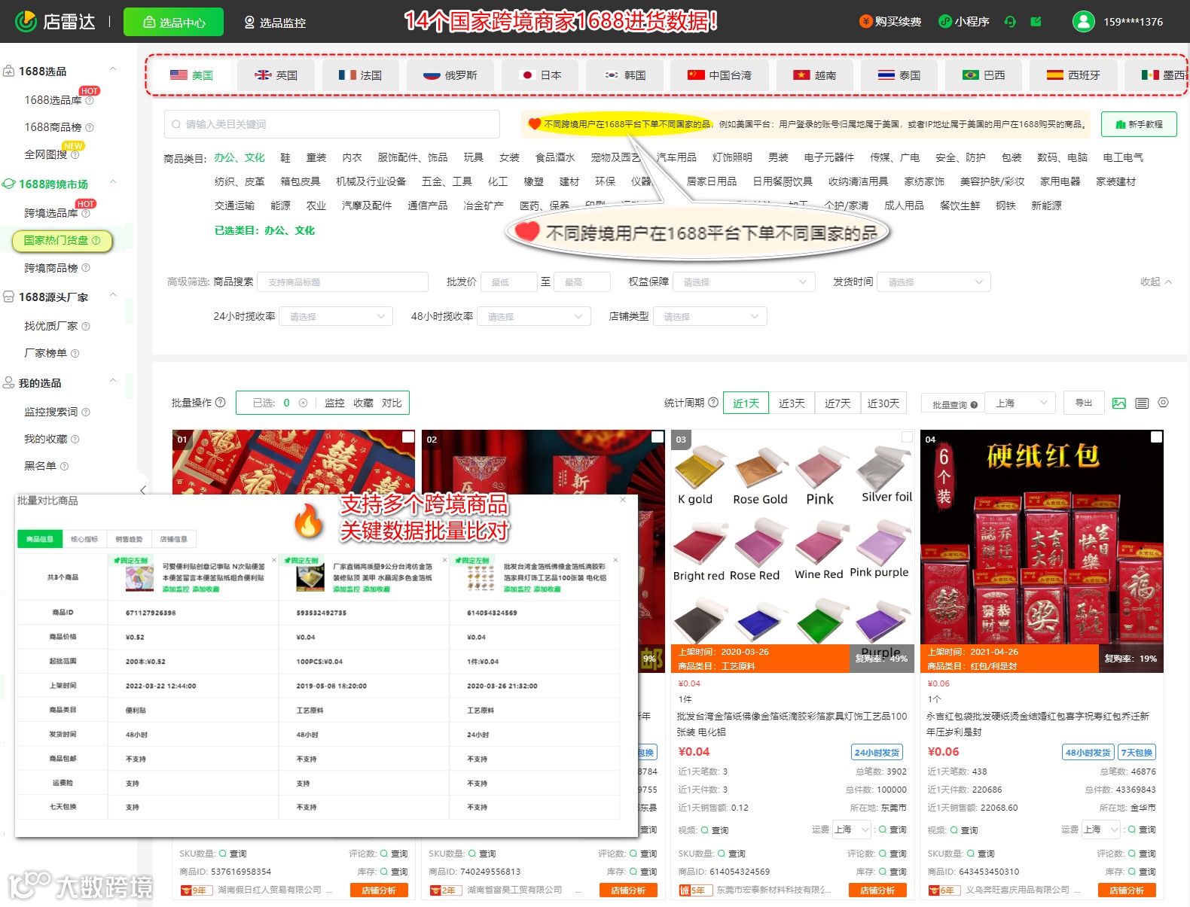Viewport: 1190px width, 907px height.
Task: Switch to the 英国 country tab
Action: [x=276, y=75]
